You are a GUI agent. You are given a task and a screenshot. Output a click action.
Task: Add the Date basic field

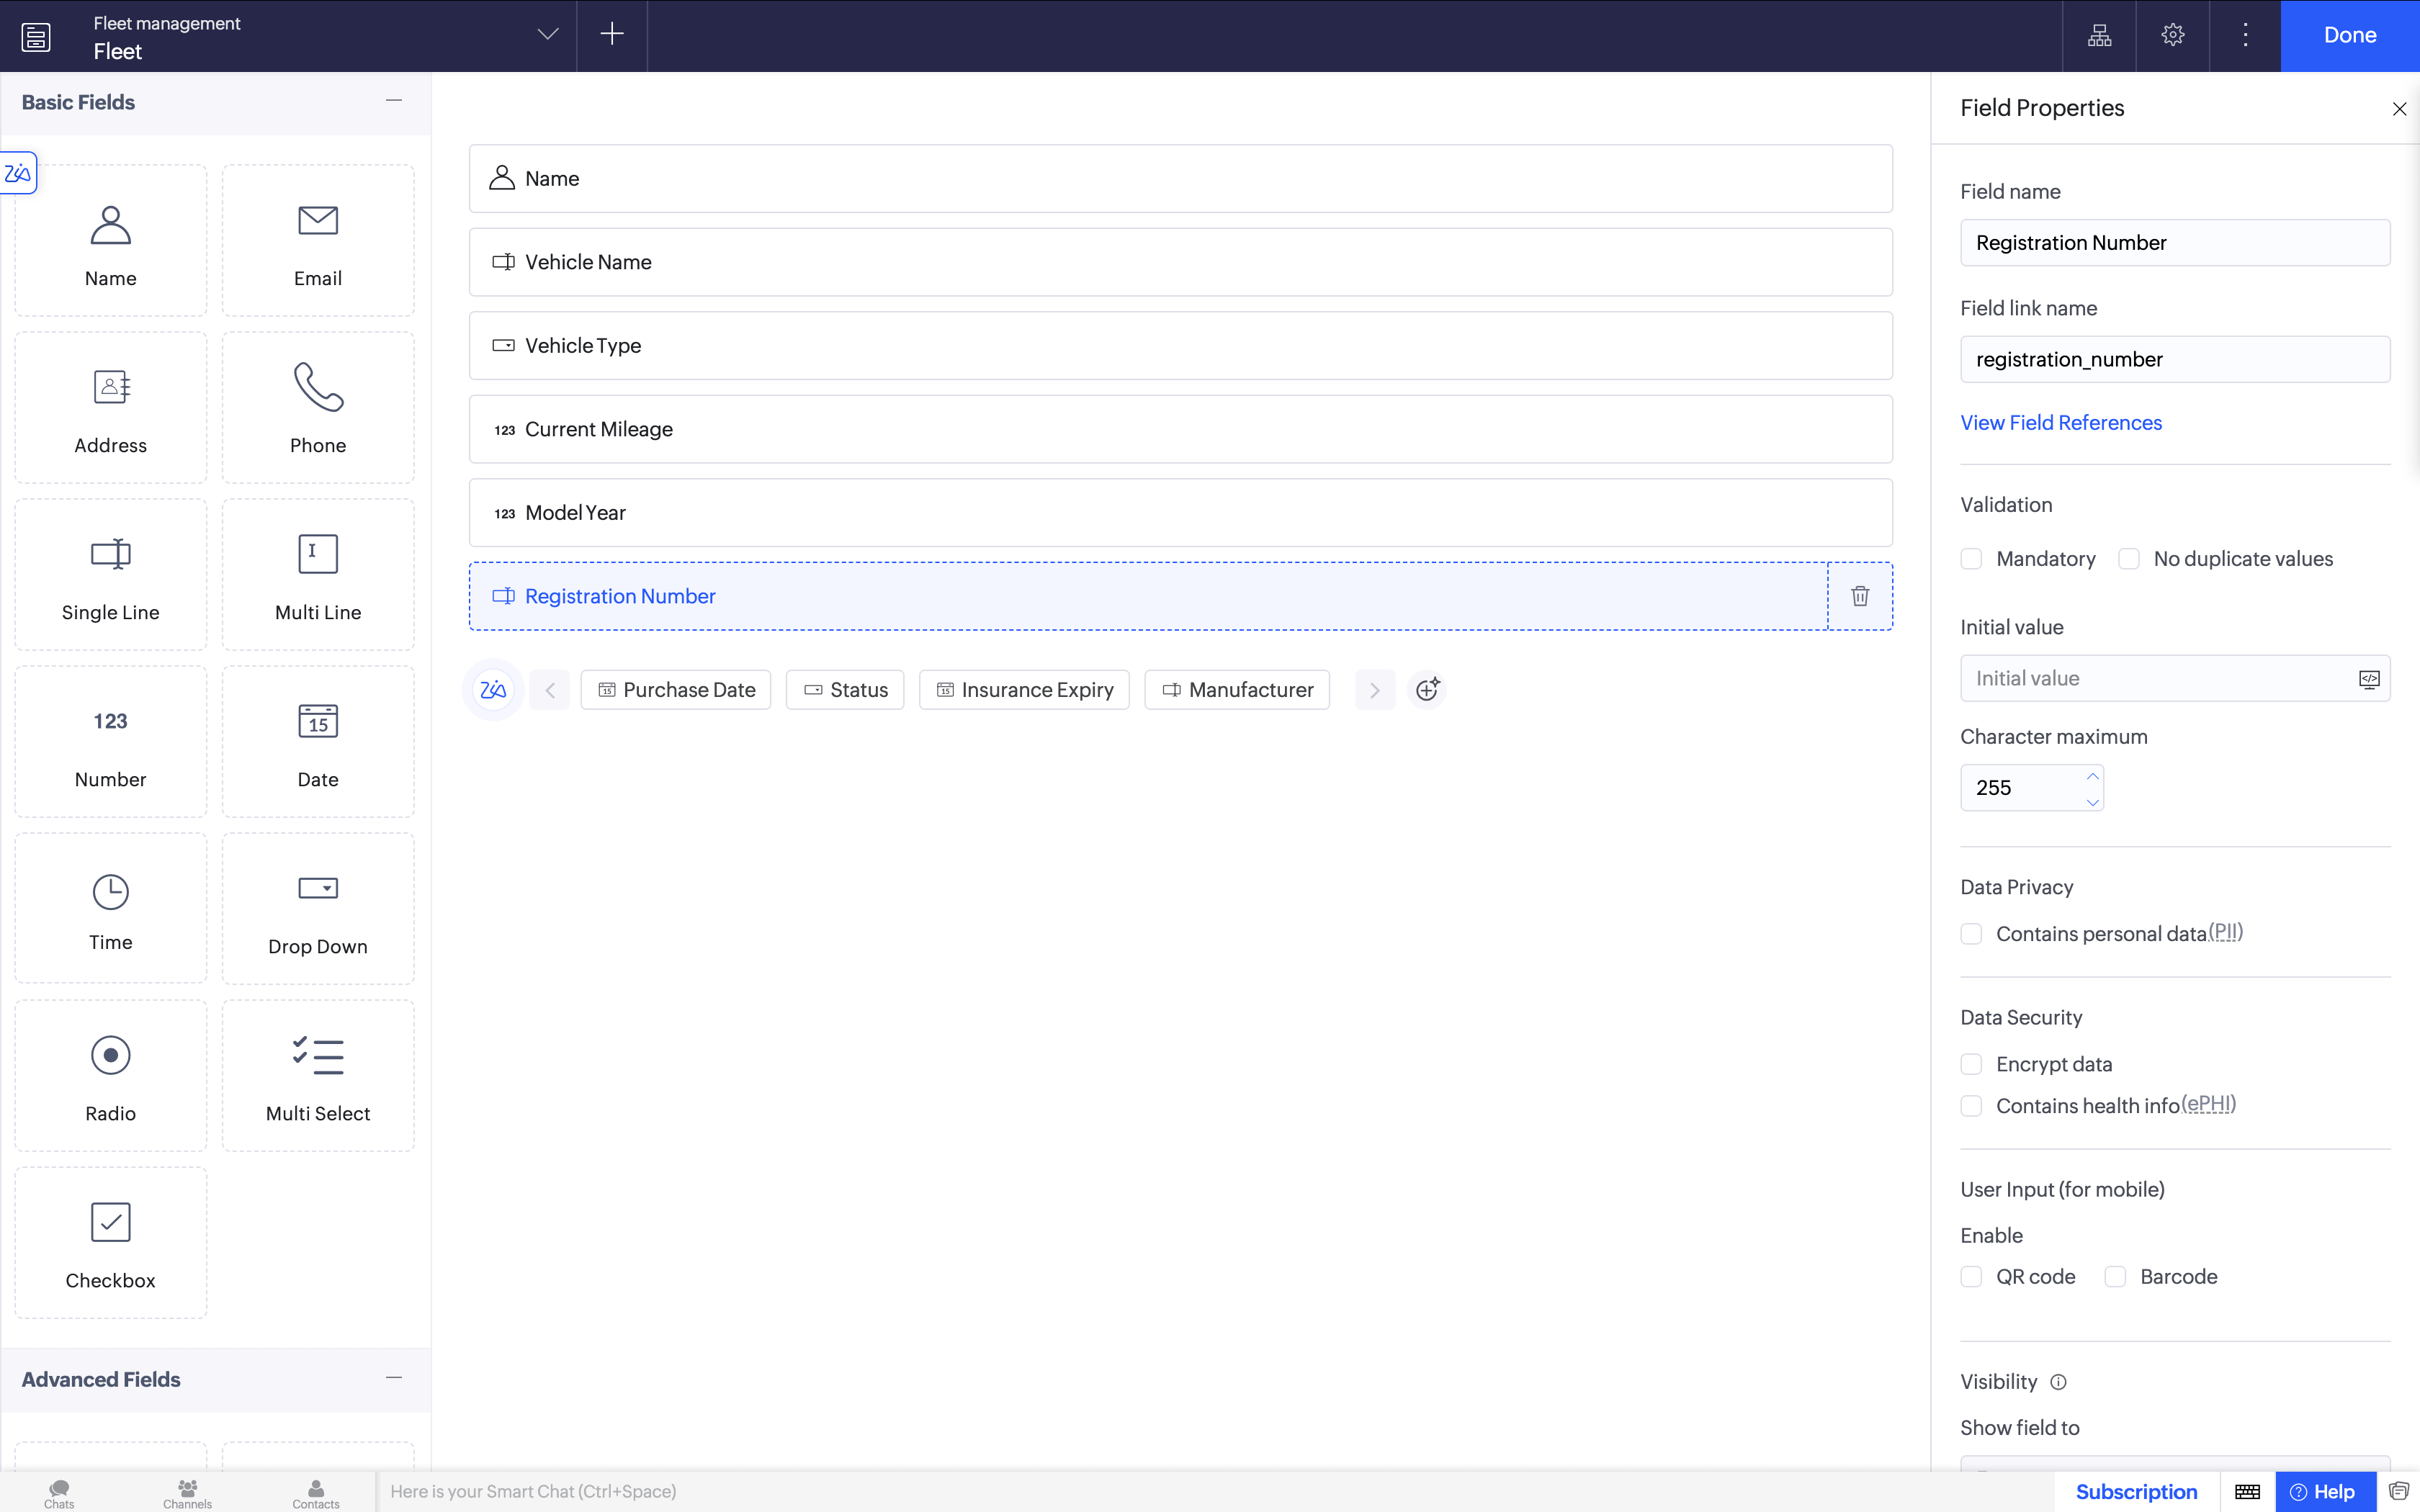pyautogui.click(x=318, y=742)
